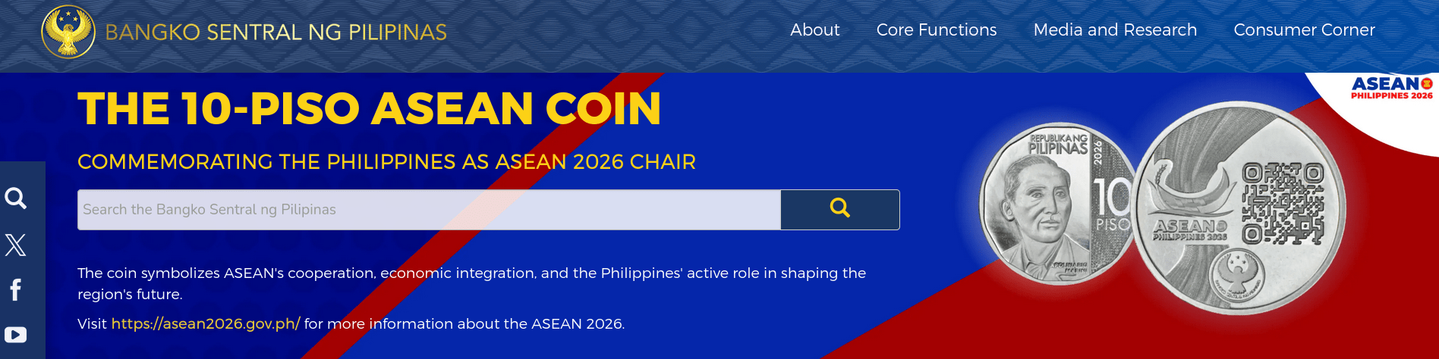Focus the Search the Bangko Sentral field
Screen dimensions: 1439x359
pos(429,210)
